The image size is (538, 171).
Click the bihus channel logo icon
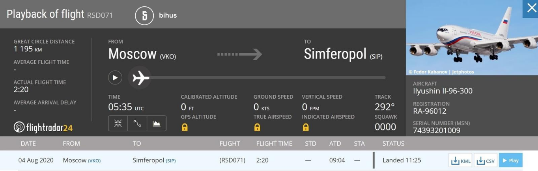(144, 16)
